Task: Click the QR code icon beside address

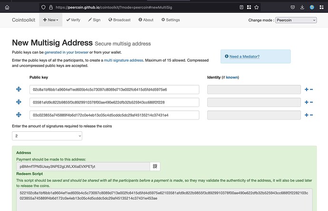Action: 155,166
